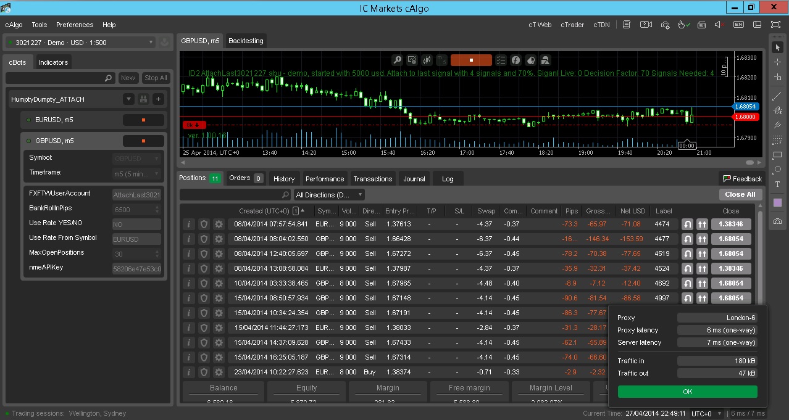The image size is (789, 420).
Task: Open the Timeframe m5 dropdown
Action: (x=137, y=175)
